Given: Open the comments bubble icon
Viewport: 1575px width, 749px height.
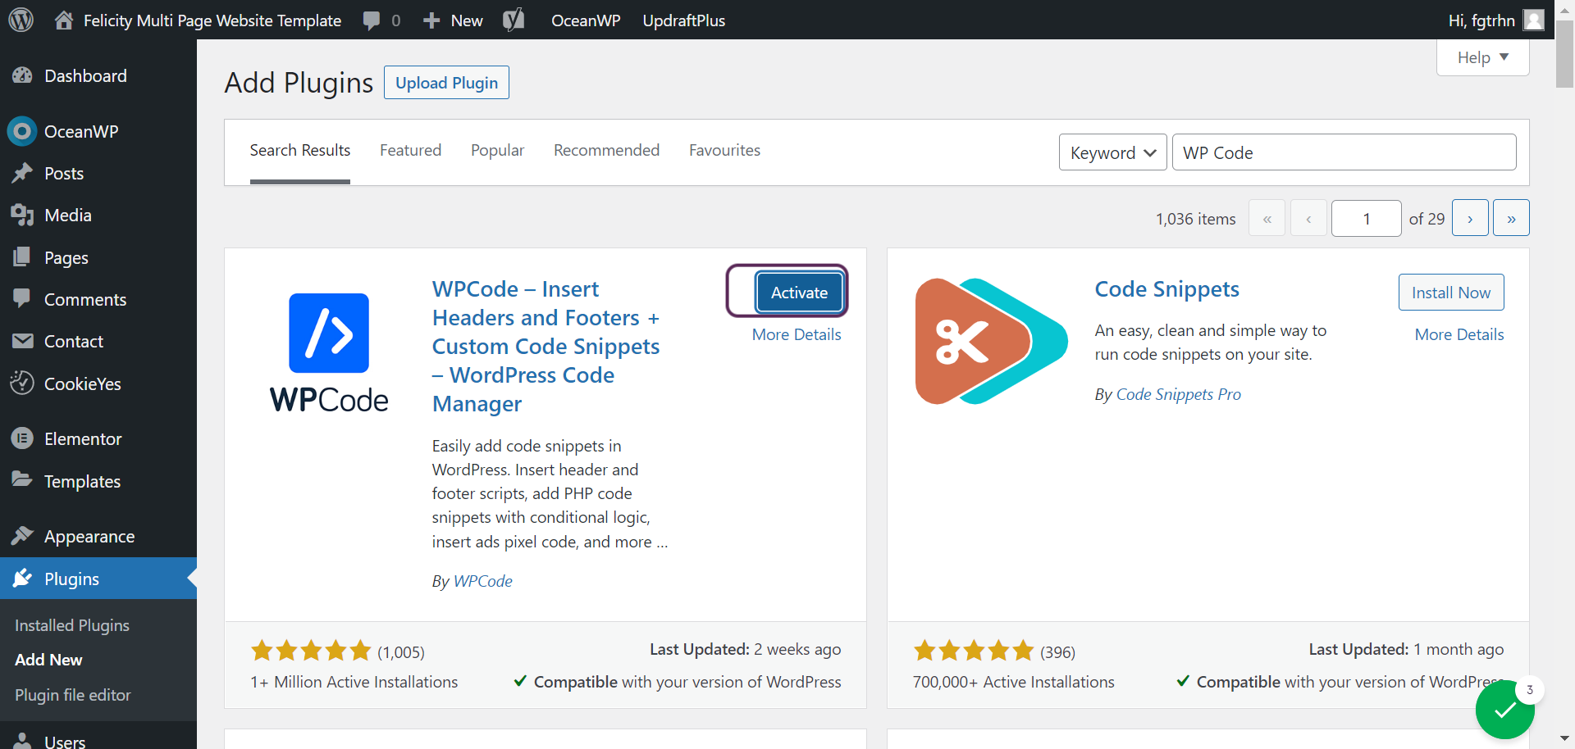Looking at the screenshot, I should pos(372,20).
